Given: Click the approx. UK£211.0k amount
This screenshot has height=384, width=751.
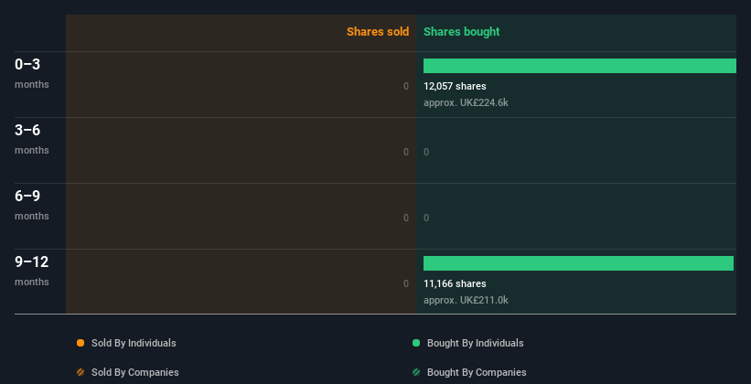Looking at the screenshot, I should pos(466,300).
